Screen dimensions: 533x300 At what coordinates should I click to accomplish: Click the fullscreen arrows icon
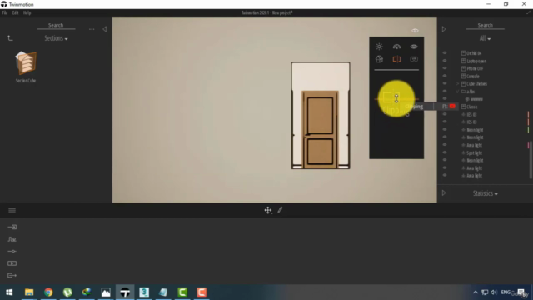(x=528, y=12)
